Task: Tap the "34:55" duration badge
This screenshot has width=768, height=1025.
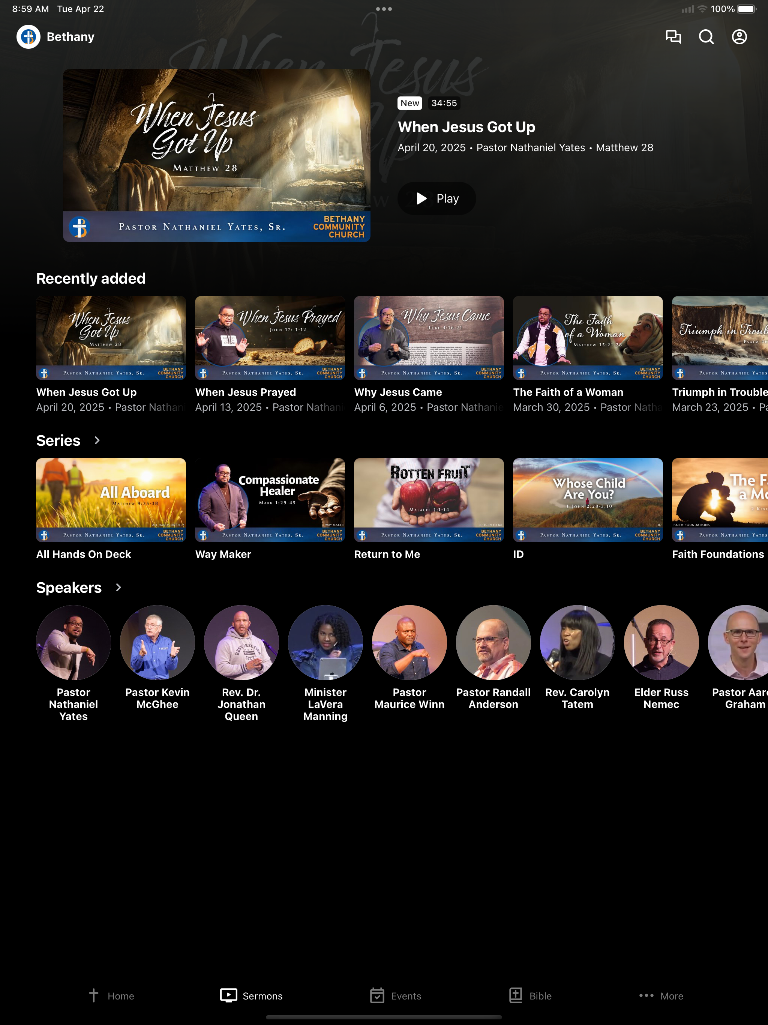Action: tap(444, 103)
